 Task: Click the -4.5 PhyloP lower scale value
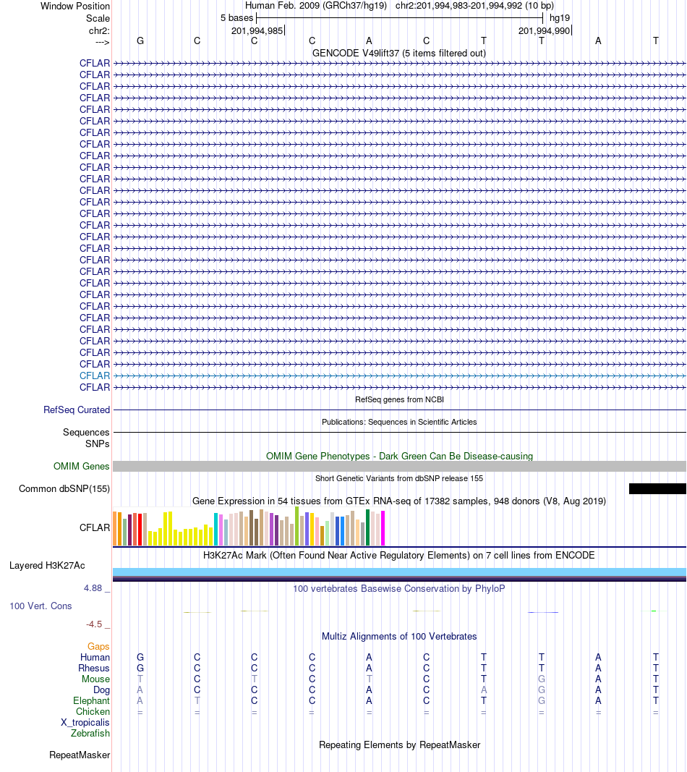[94, 624]
